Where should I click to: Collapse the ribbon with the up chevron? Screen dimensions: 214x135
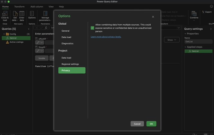(213, 24)
